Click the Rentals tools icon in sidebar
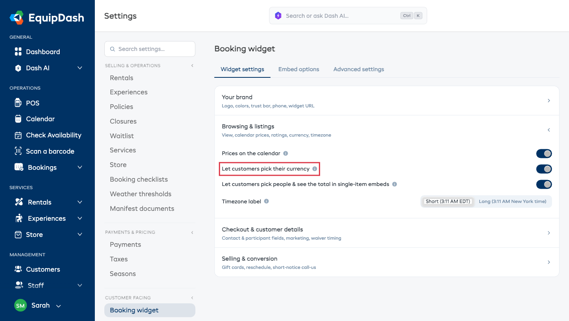Viewport: 569px width, 321px height. coord(19,202)
